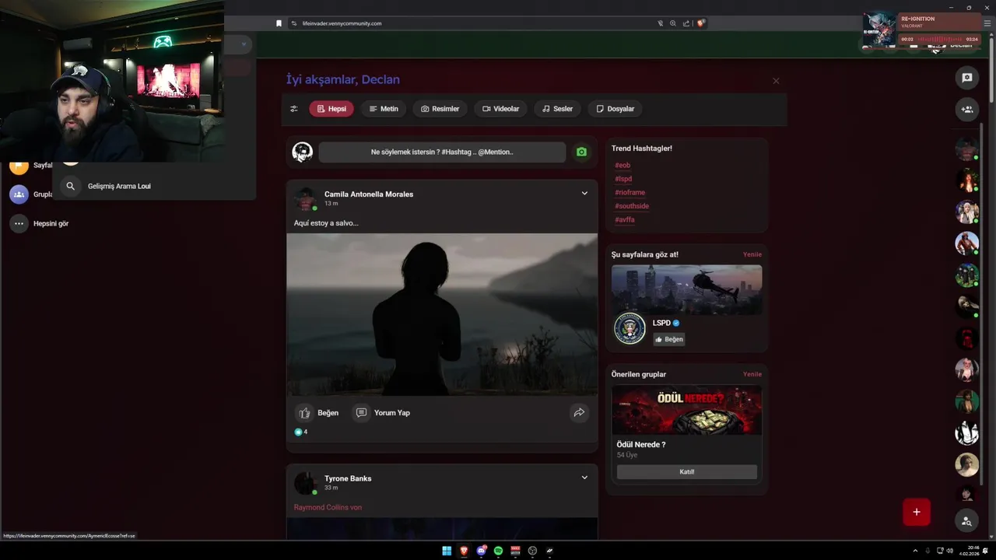The height and width of the screenshot is (560, 996).
Task: Open Brave browser from the taskbar
Action: tap(464, 551)
